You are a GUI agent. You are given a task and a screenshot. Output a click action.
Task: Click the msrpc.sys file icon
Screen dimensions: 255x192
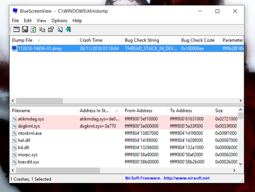(x=14, y=155)
